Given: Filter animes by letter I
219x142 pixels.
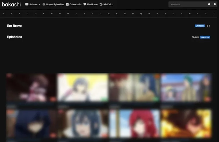Looking at the screenshot, I should click(x=76, y=13).
